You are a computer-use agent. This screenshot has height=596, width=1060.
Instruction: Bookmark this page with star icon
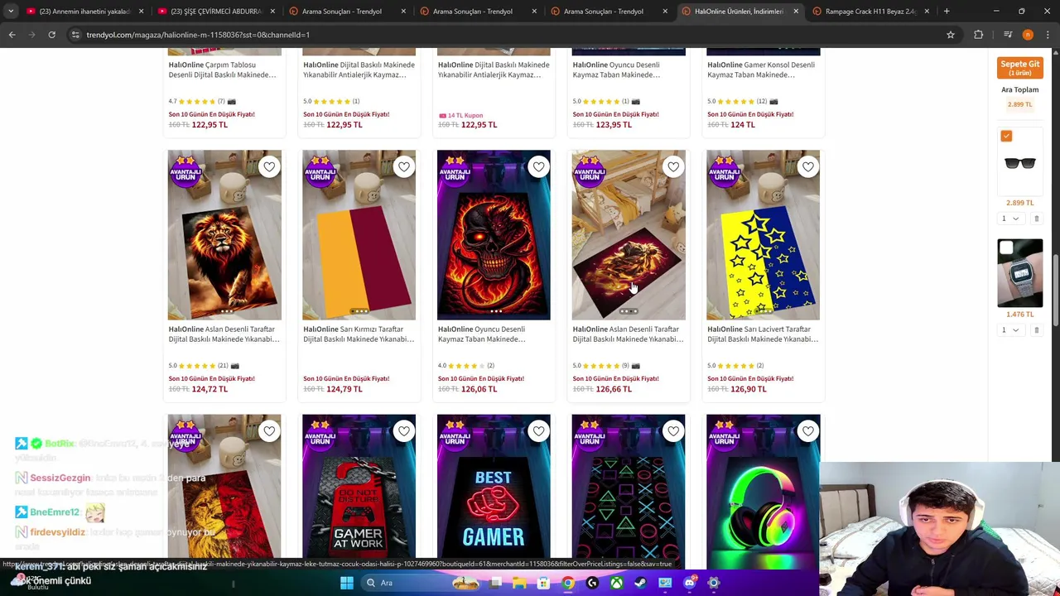951,35
